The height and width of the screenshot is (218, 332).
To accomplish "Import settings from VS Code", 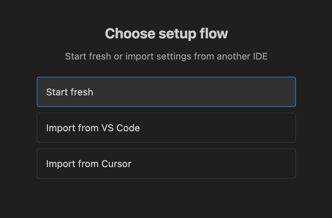I will click(x=166, y=128).
